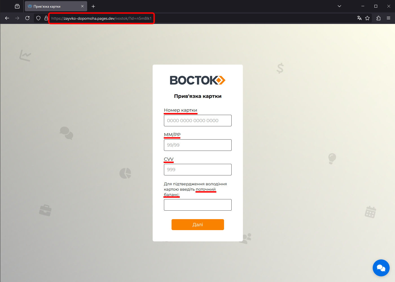395x282 pixels.
Task: Click the BOCTOK logo
Action: 197,80
